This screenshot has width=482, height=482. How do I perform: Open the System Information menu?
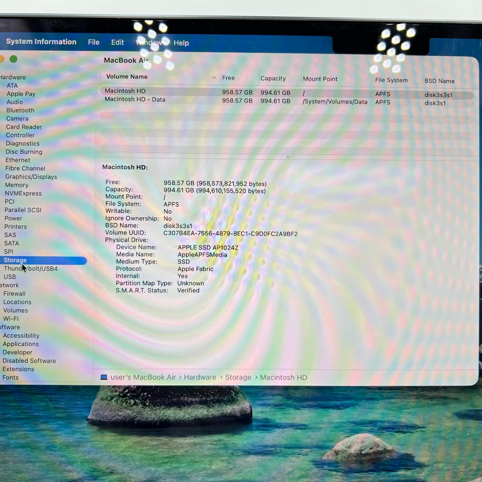click(41, 42)
